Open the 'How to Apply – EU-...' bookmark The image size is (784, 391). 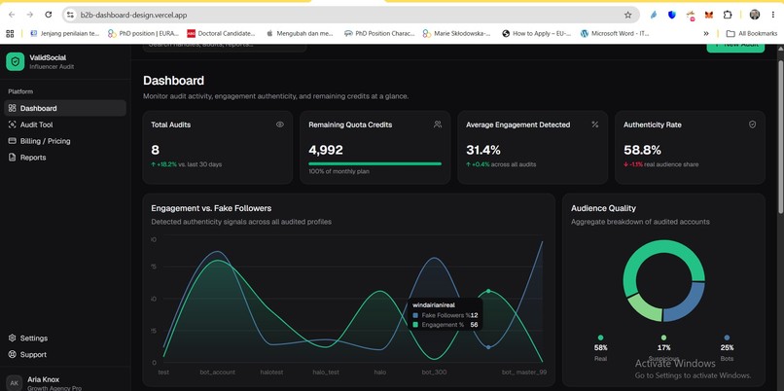(537, 33)
